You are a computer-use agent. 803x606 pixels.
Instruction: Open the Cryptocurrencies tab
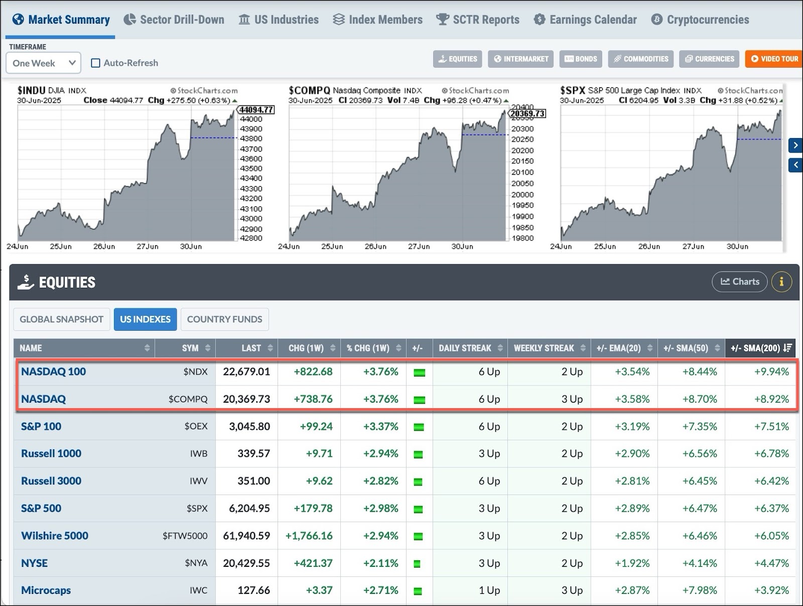(x=700, y=20)
